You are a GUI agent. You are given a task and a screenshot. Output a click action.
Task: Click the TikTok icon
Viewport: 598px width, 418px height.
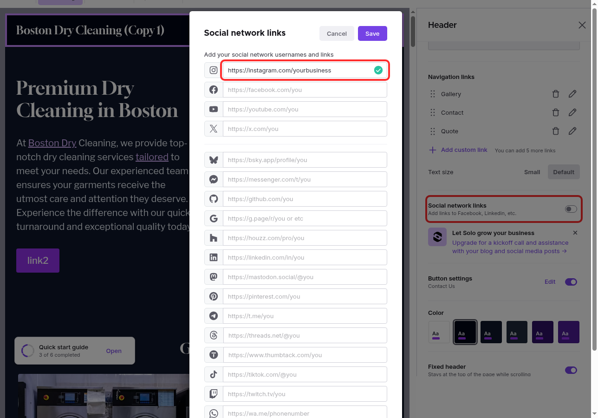pos(214,374)
